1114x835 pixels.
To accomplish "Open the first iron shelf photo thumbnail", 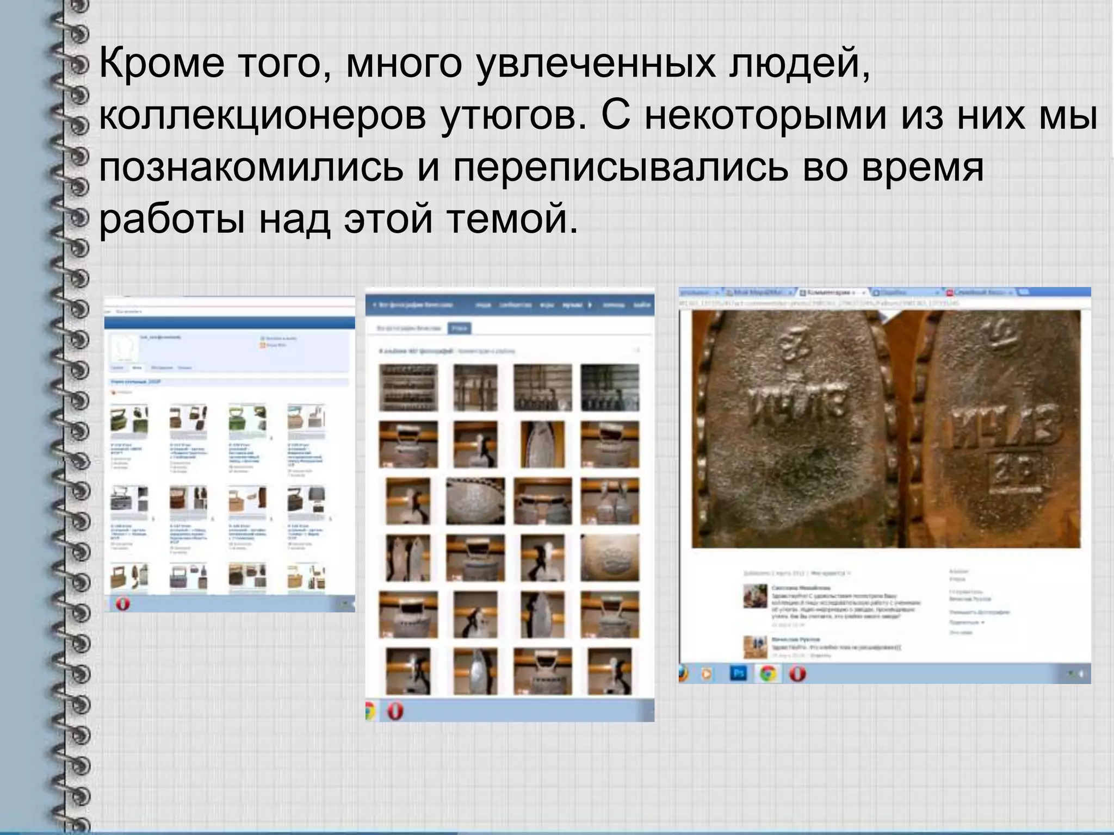I will point(408,387).
